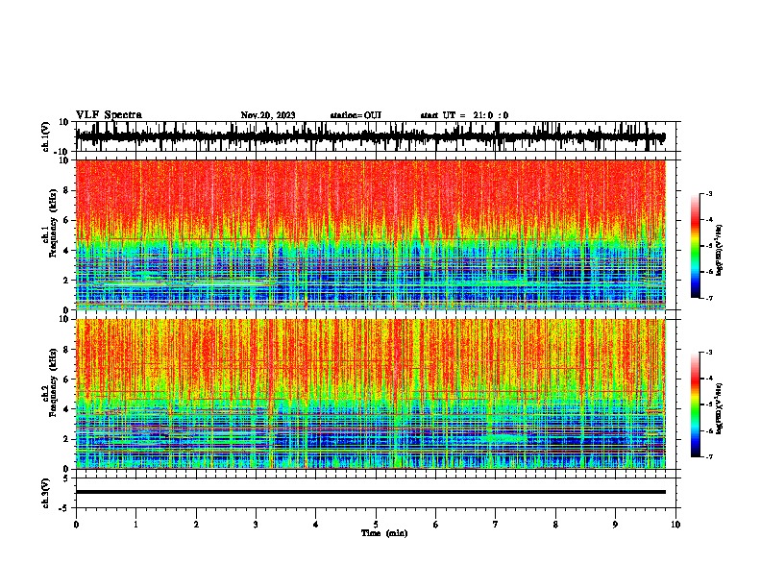Click the "6" kHz tick of ch.2 spectrogram
The width and height of the screenshot is (761, 588).
[x=68, y=380]
